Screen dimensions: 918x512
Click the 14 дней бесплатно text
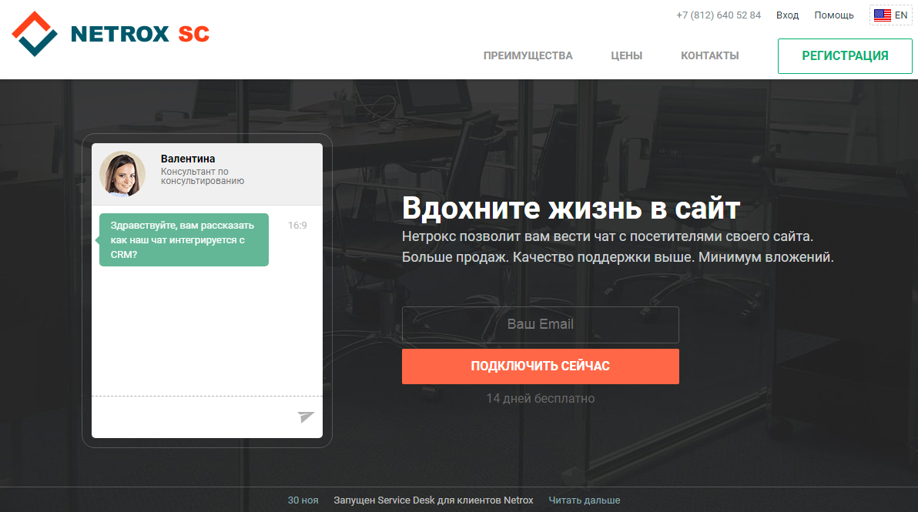541,399
